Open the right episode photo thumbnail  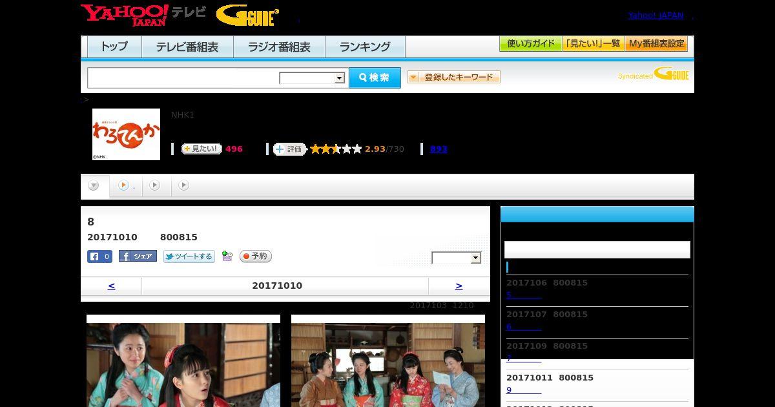(388, 360)
